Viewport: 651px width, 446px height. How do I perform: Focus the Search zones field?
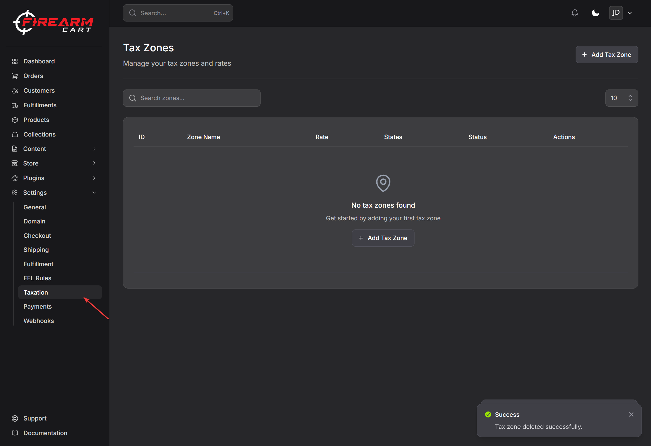pos(191,98)
